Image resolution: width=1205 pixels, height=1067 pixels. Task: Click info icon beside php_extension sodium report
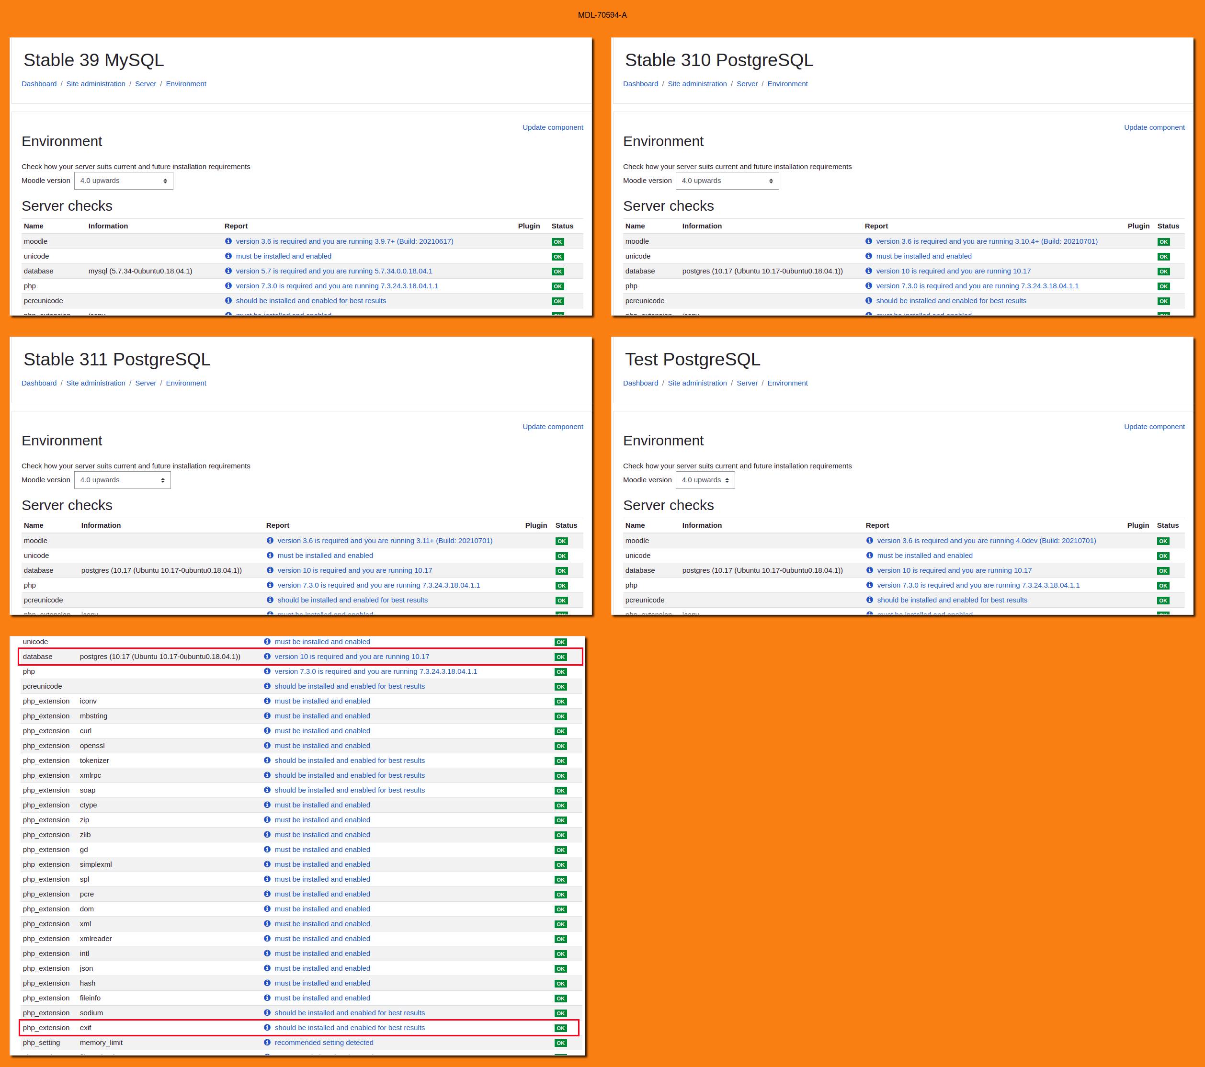click(267, 1013)
